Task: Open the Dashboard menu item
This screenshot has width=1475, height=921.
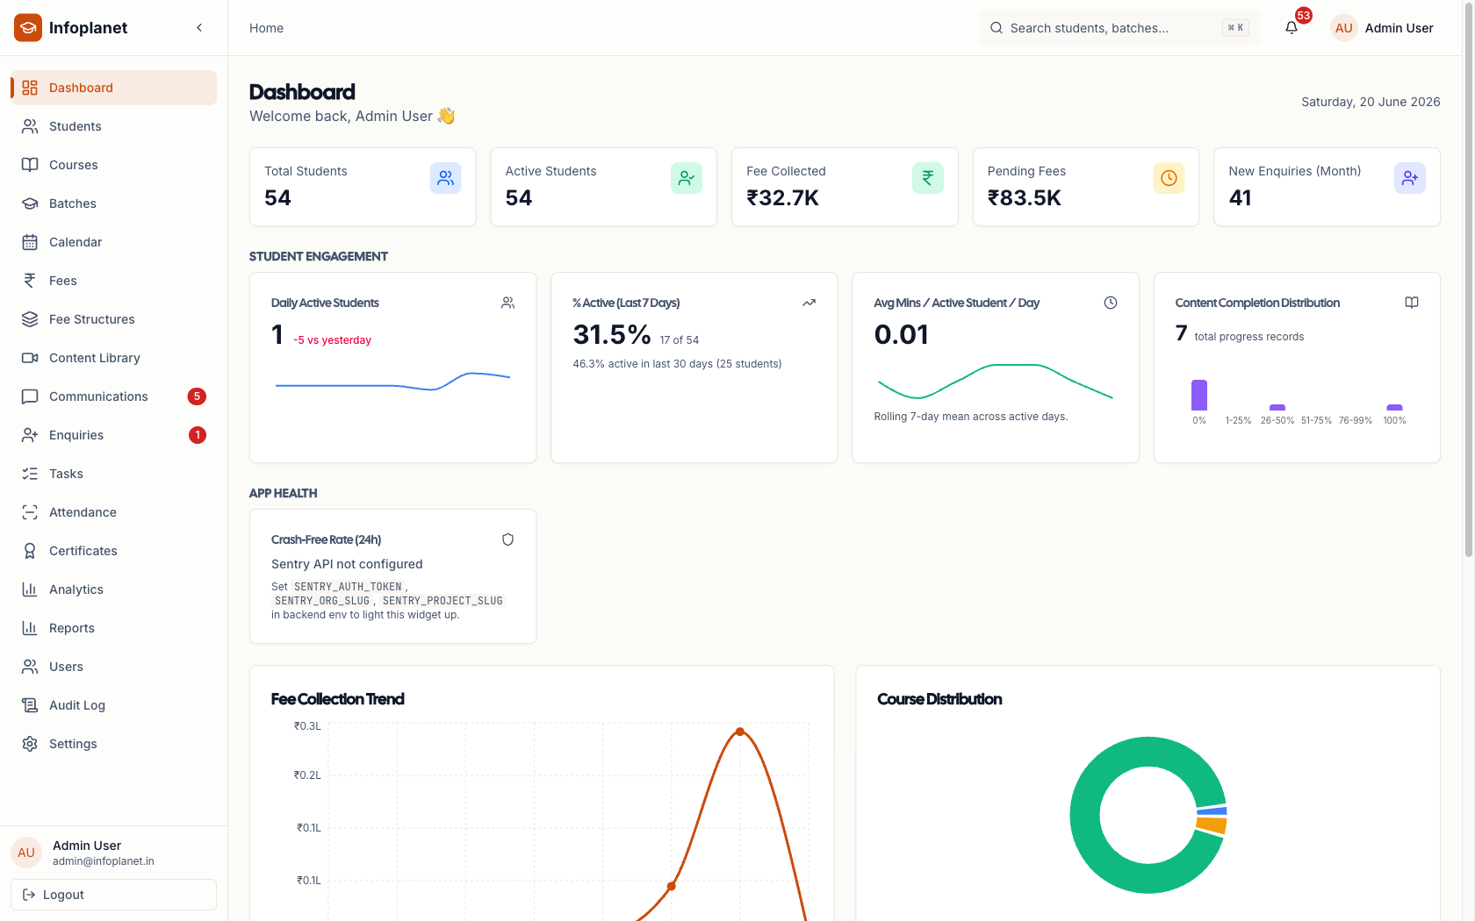Action: (114, 88)
